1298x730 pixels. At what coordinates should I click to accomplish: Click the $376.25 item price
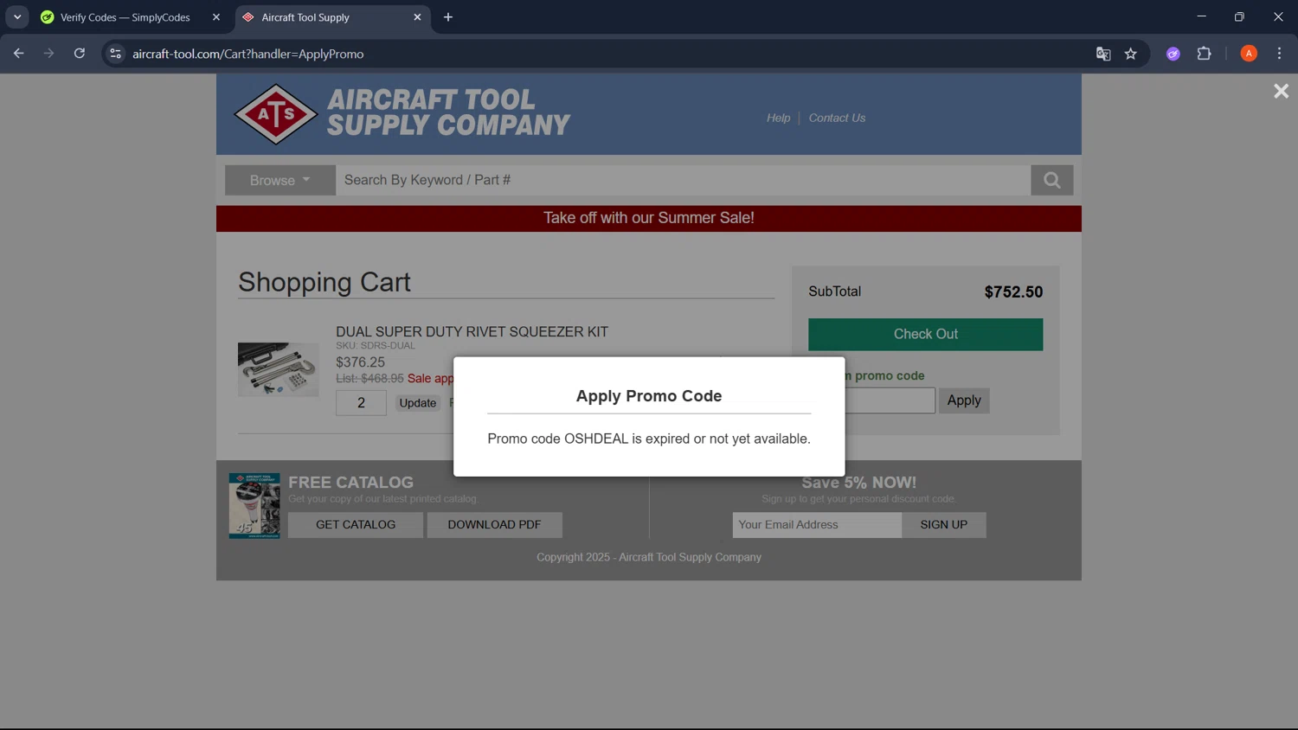(360, 362)
